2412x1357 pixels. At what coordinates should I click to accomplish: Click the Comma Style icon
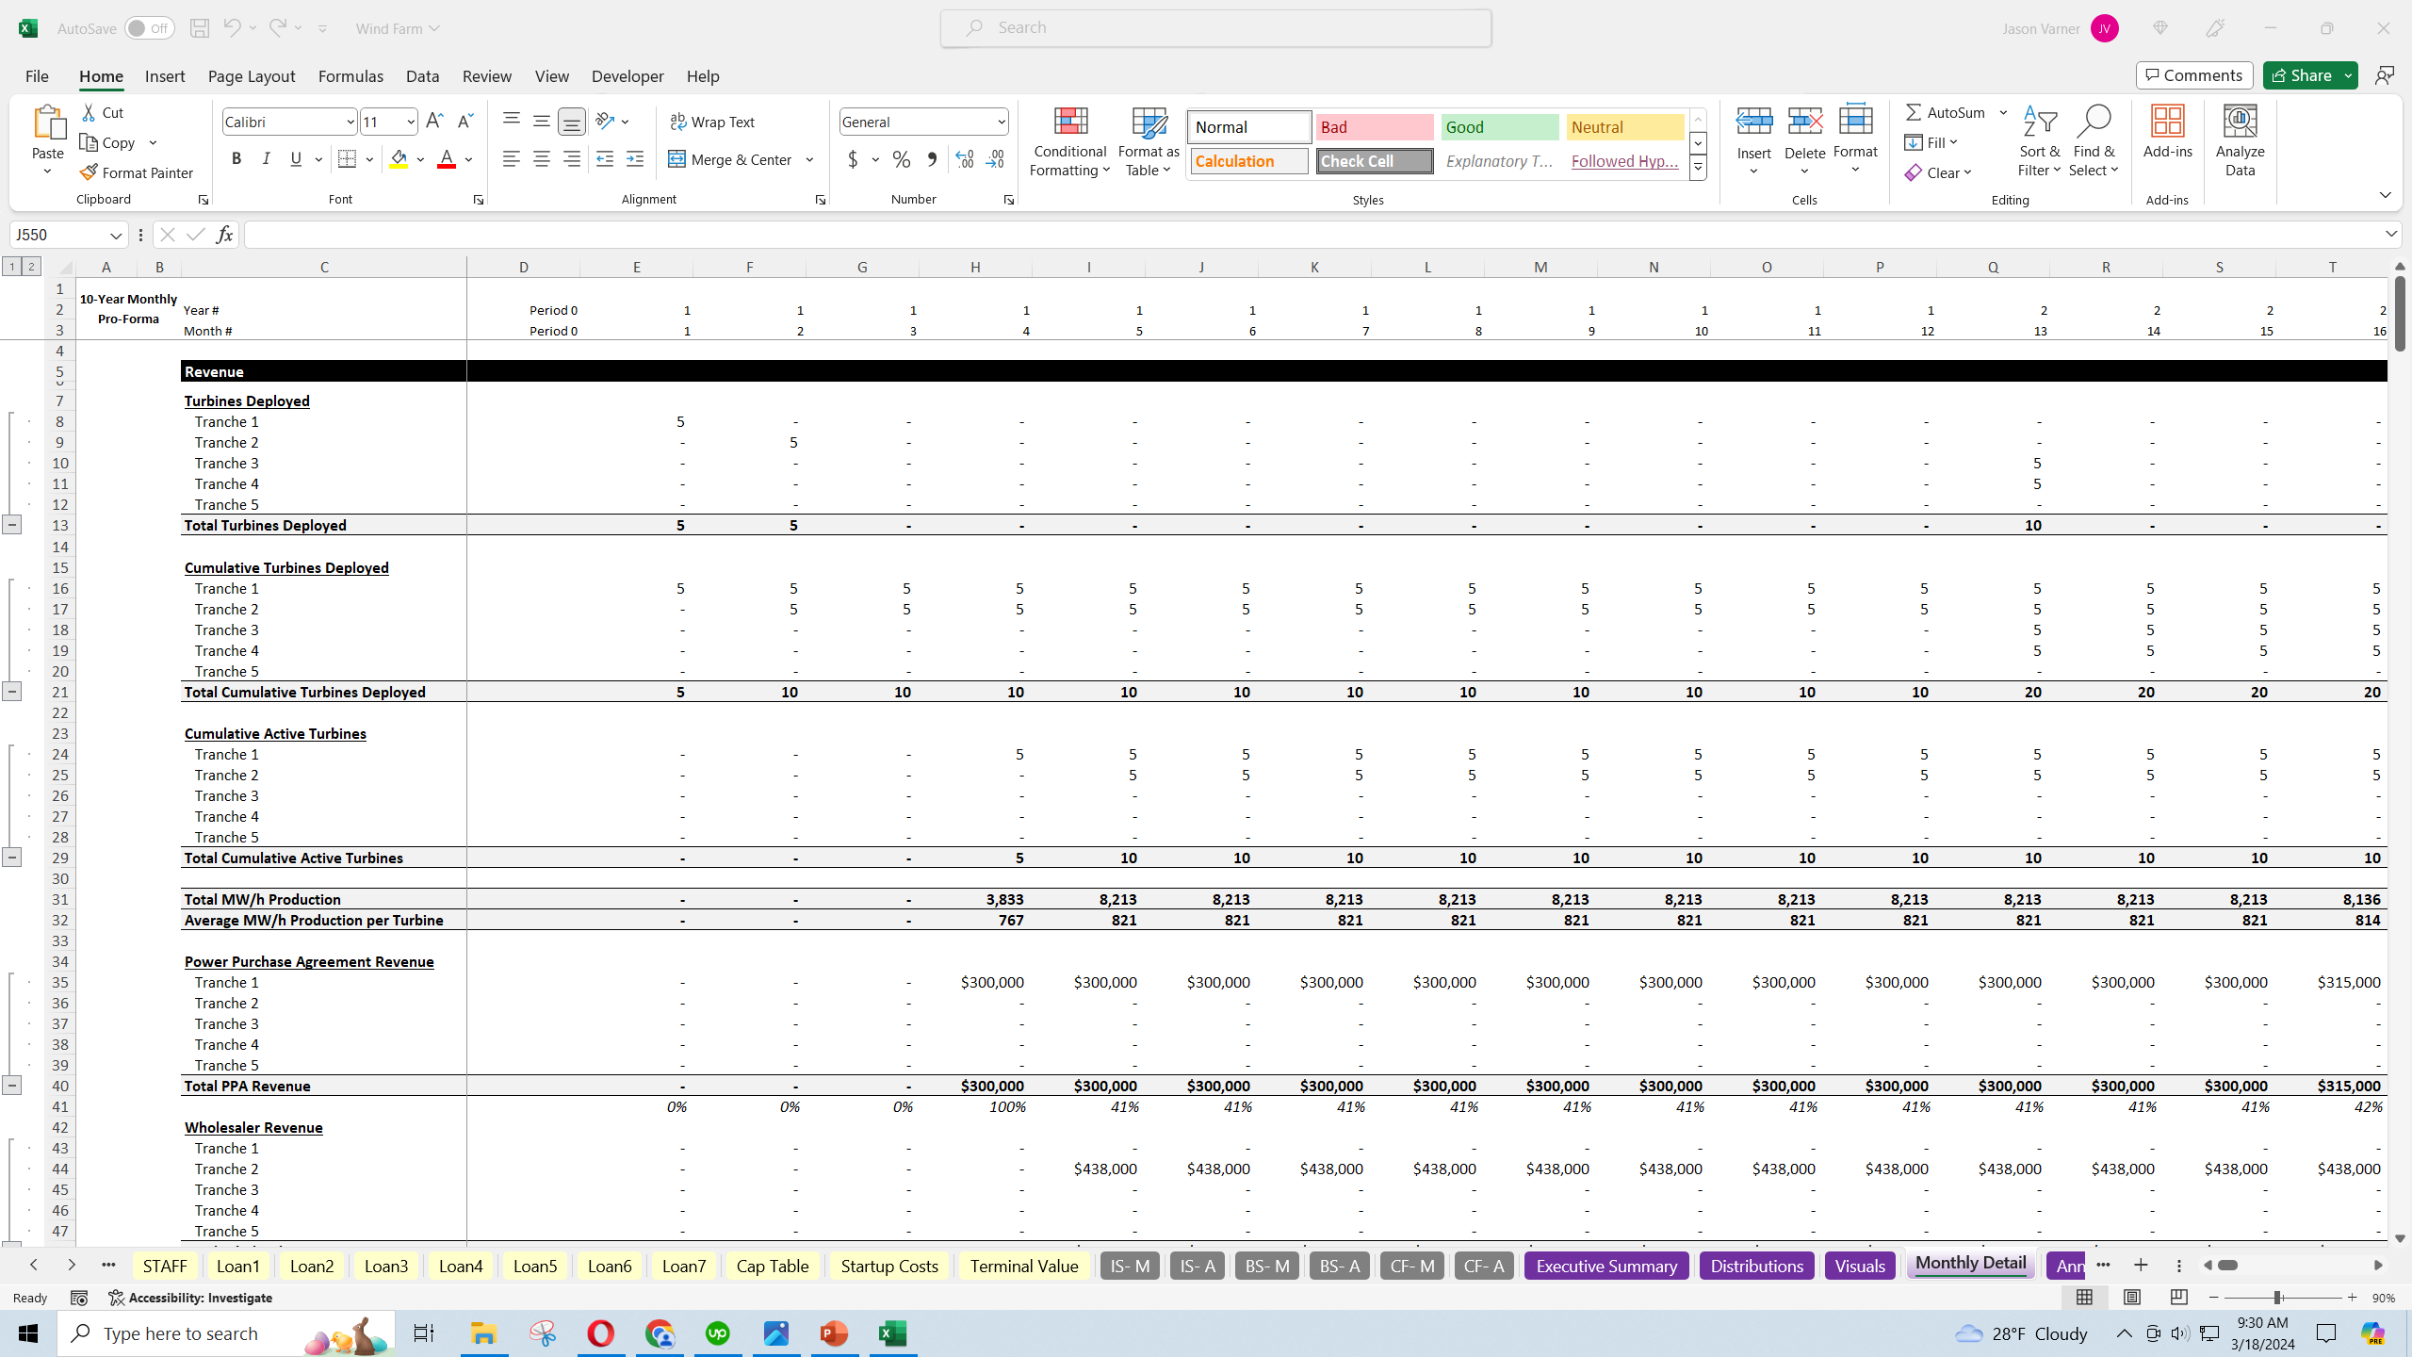[932, 159]
